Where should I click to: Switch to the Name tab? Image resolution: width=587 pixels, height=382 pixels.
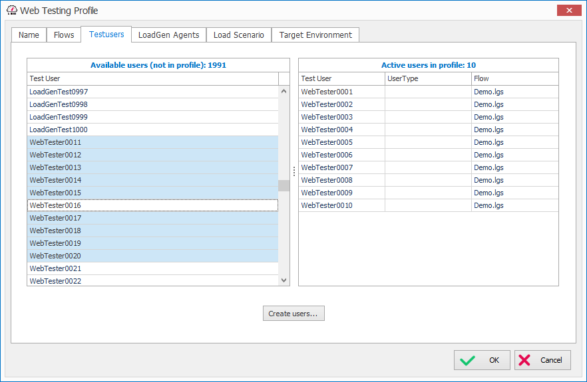(29, 35)
